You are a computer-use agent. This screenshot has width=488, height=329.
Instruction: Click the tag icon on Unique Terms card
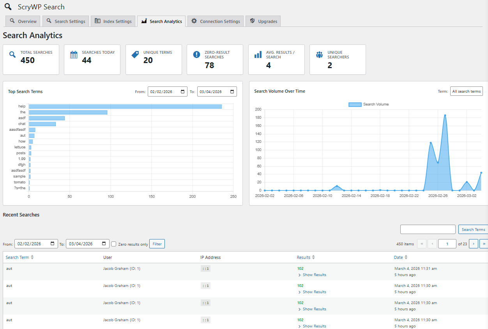tap(135, 55)
